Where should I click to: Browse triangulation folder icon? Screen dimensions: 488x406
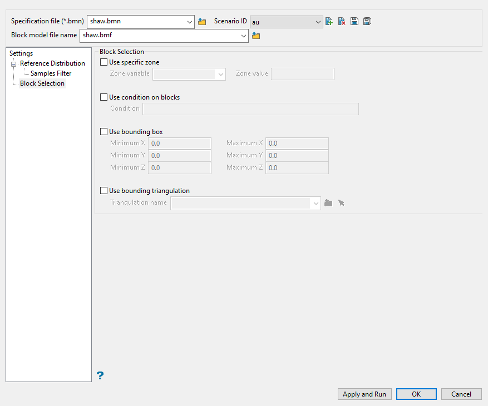pyautogui.click(x=328, y=203)
